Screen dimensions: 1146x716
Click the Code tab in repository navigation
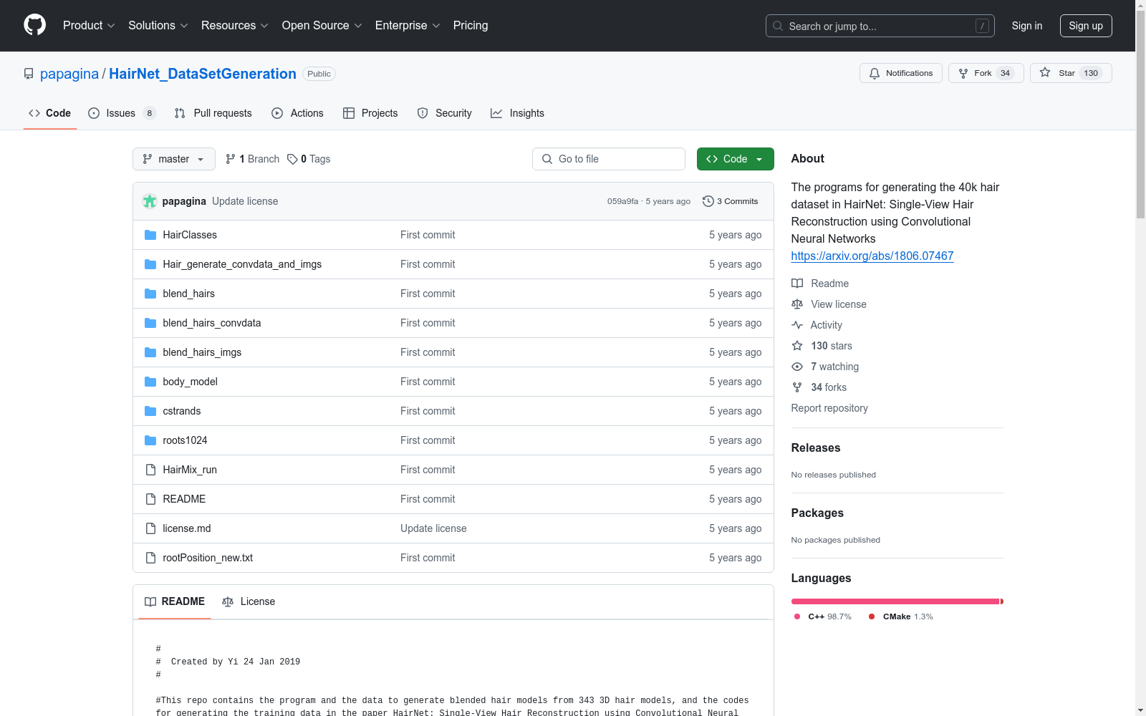click(x=50, y=113)
